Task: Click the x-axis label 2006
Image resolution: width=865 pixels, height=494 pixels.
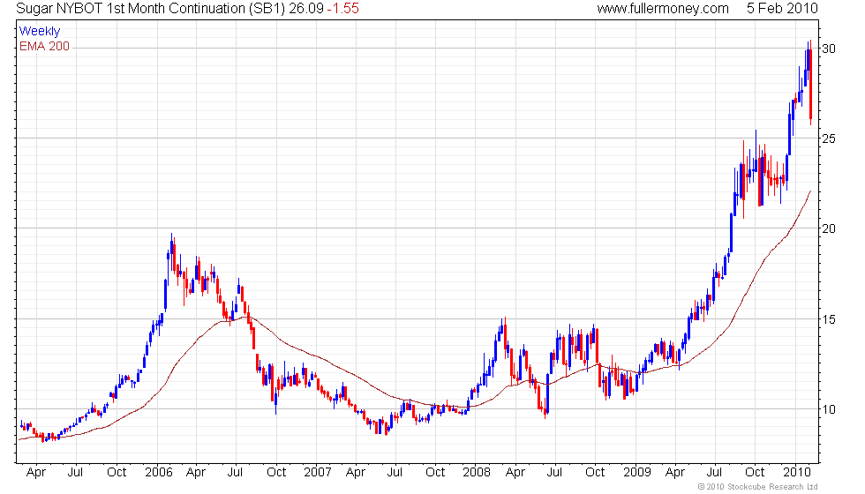Action: 158,473
